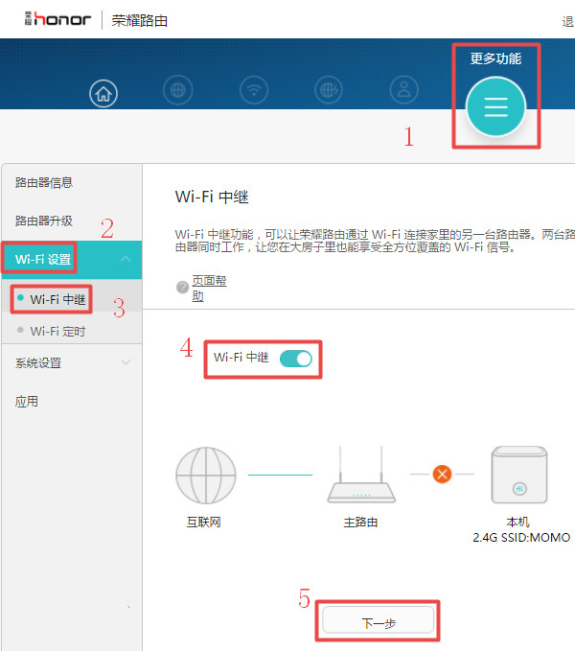Turn off the Wi-Fi 中继 toggle switch
The image size is (575, 651).
tap(296, 359)
